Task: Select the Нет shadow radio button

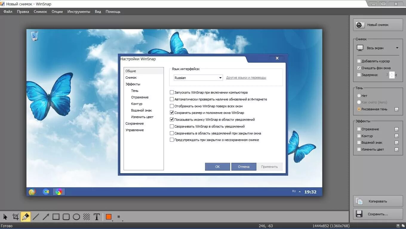Action: (359, 96)
